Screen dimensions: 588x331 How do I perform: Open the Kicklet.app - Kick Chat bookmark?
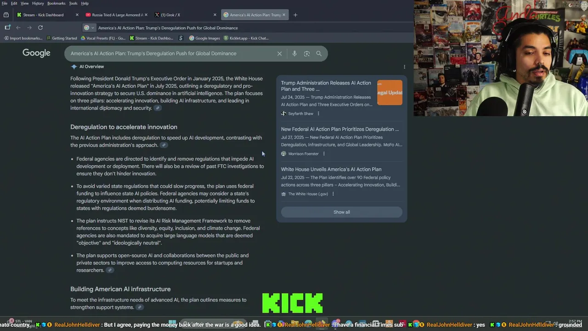[246, 38]
